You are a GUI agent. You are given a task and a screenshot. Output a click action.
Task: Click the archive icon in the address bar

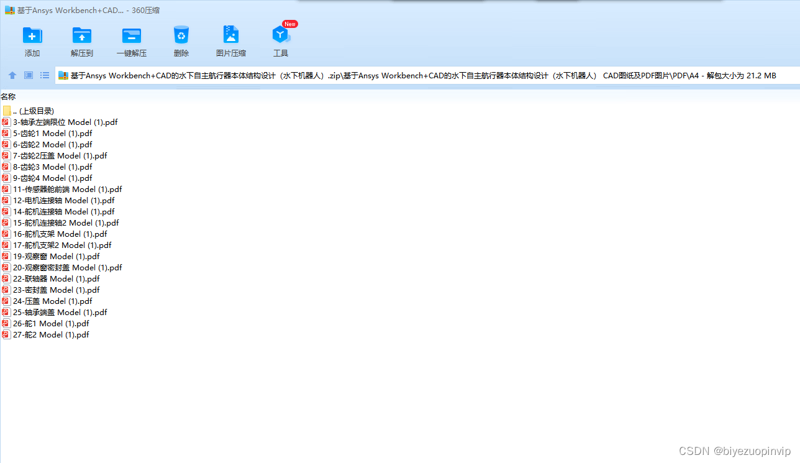pyautogui.click(x=63, y=75)
